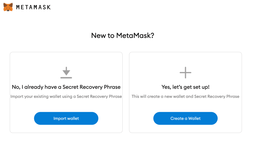The image size is (253, 142).
Task: Click the MetaMask fox logo
Action: tap(8, 7)
